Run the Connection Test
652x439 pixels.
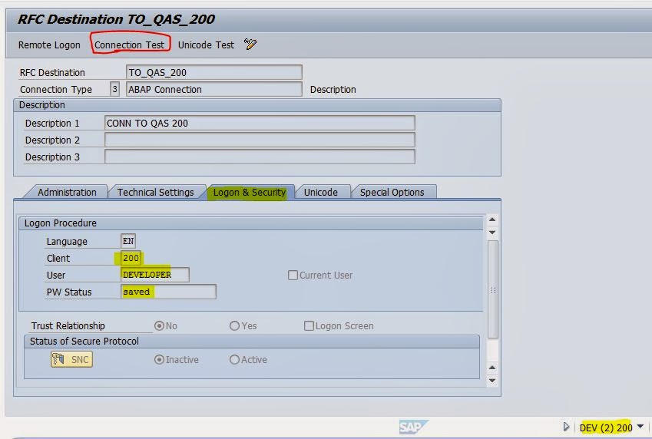pyautogui.click(x=129, y=45)
